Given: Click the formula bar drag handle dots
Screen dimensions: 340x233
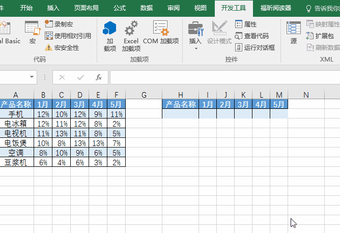Looking at the screenshot, I should (45, 77).
